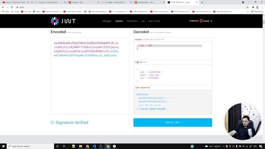Switch to jwt nodejs Google Search tab
The height and width of the screenshot is (149, 265).
click(116, 2)
